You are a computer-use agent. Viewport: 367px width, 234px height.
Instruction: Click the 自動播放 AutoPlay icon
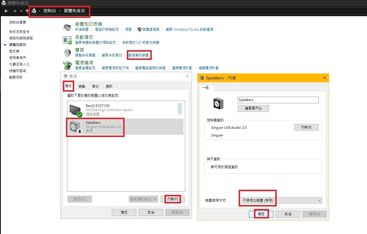[67, 40]
